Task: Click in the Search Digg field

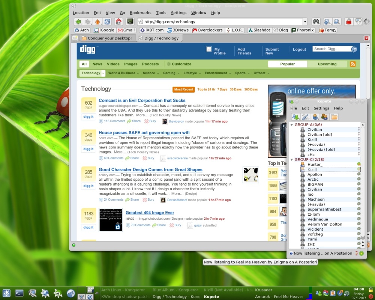Action: point(332,49)
